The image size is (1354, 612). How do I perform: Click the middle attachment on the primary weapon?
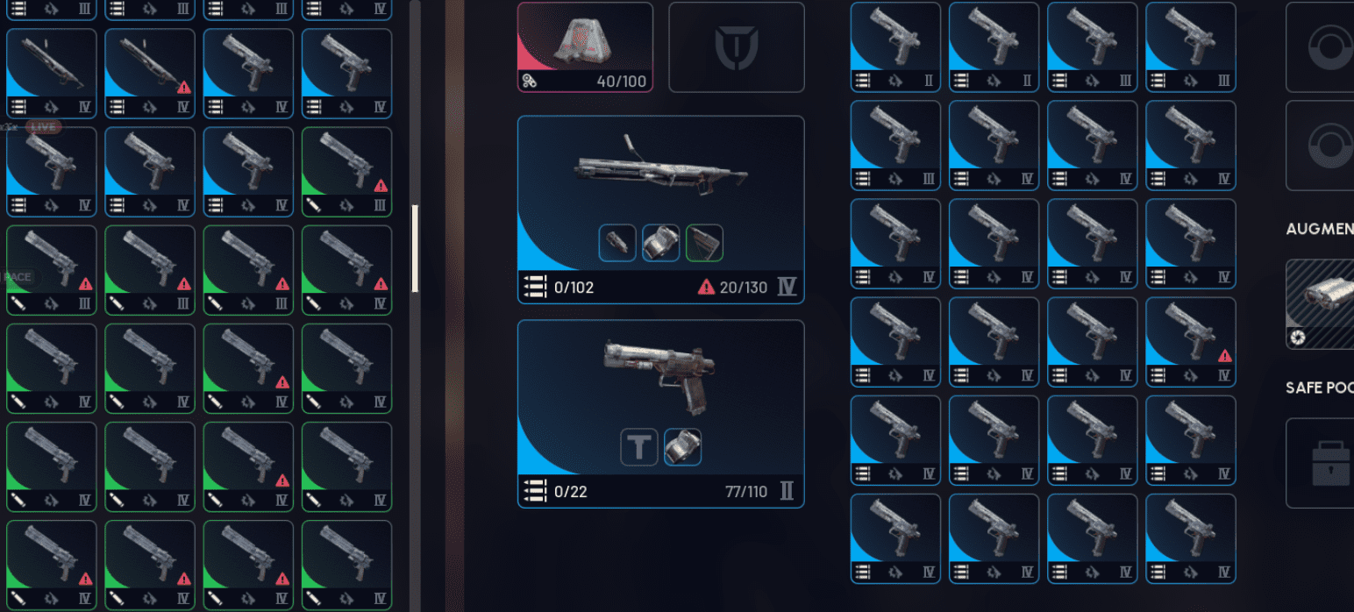point(661,243)
